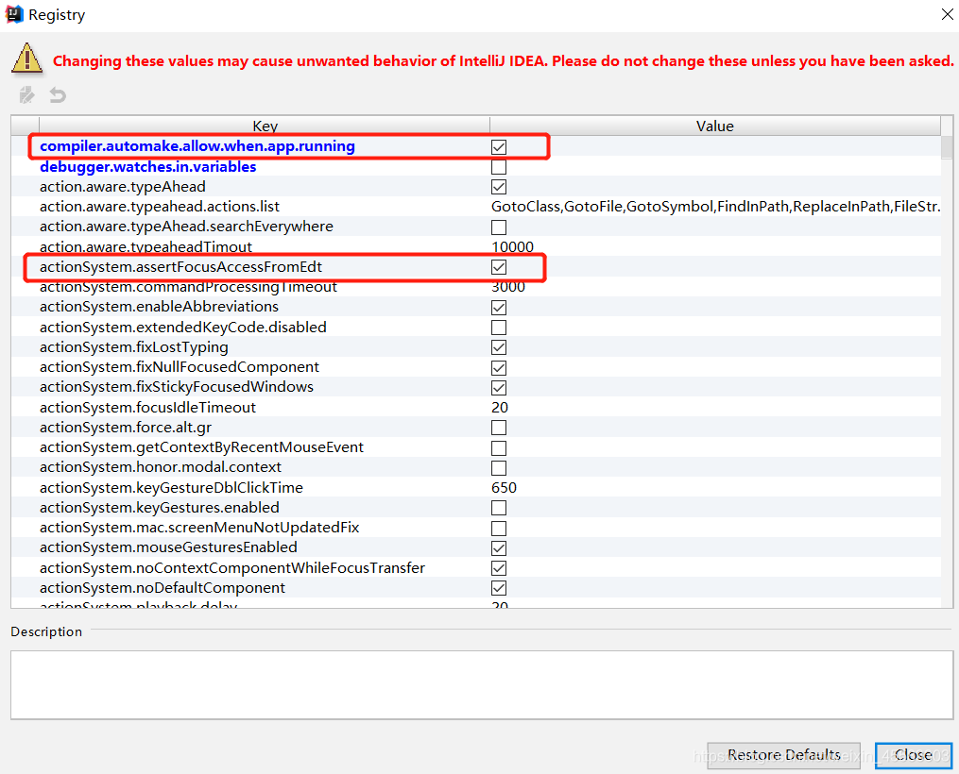Uncheck actionSystem.fixNullFocusedComponent checkbox
The height and width of the screenshot is (774, 959).
499,368
